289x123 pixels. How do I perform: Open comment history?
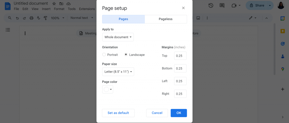coord(222,6)
